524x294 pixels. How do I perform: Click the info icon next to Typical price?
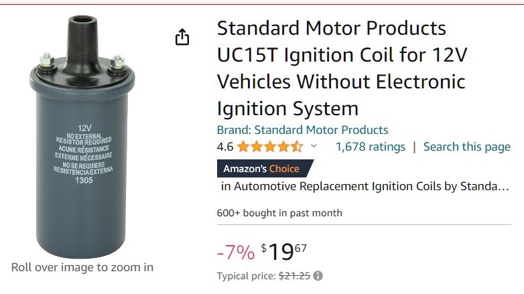pyautogui.click(x=318, y=276)
